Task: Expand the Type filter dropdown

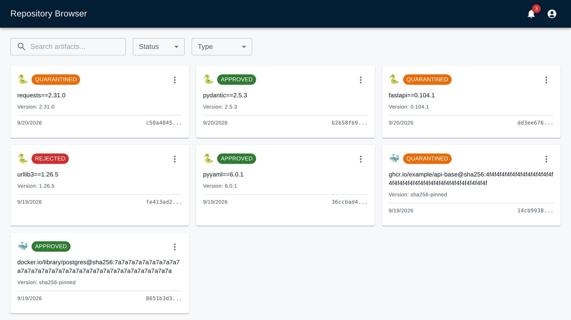Action: tap(222, 47)
